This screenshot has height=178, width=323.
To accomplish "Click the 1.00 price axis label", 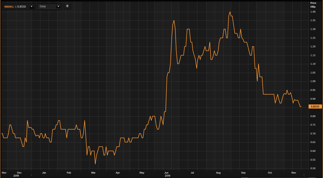I will pyautogui.click(x=313, y=81).
